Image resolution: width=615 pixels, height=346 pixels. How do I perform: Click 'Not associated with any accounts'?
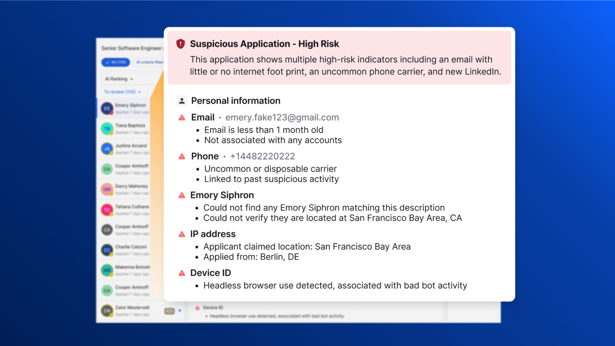point(273,140)
